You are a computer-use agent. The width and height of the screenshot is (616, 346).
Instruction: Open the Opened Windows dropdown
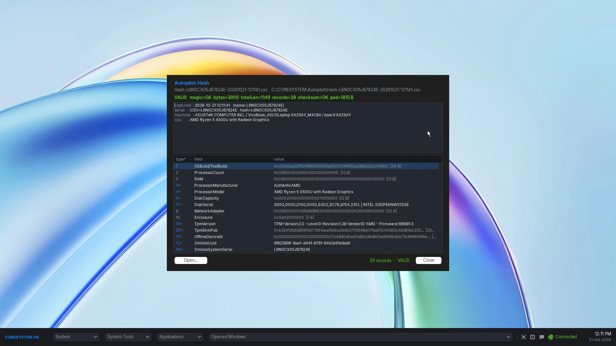pos(361,337)
